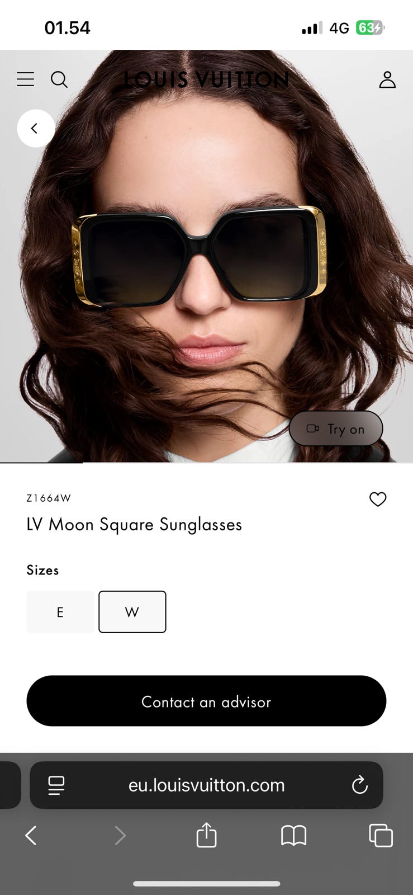Viewport: 413px width, 895px height.
Task: Select size W option
Action: coord(132,612)
